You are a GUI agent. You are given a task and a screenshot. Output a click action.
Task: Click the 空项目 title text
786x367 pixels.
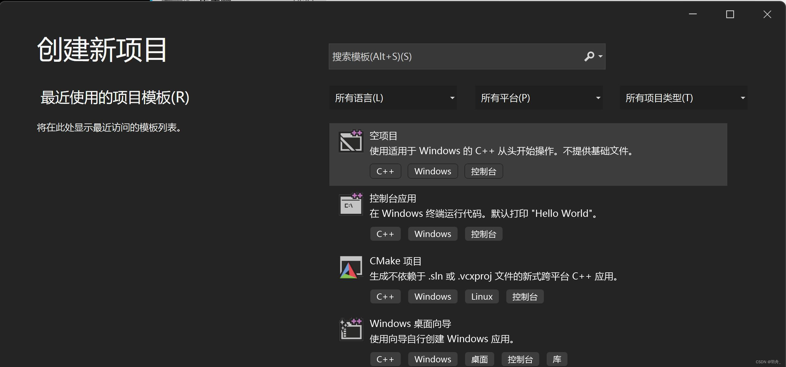383,136
